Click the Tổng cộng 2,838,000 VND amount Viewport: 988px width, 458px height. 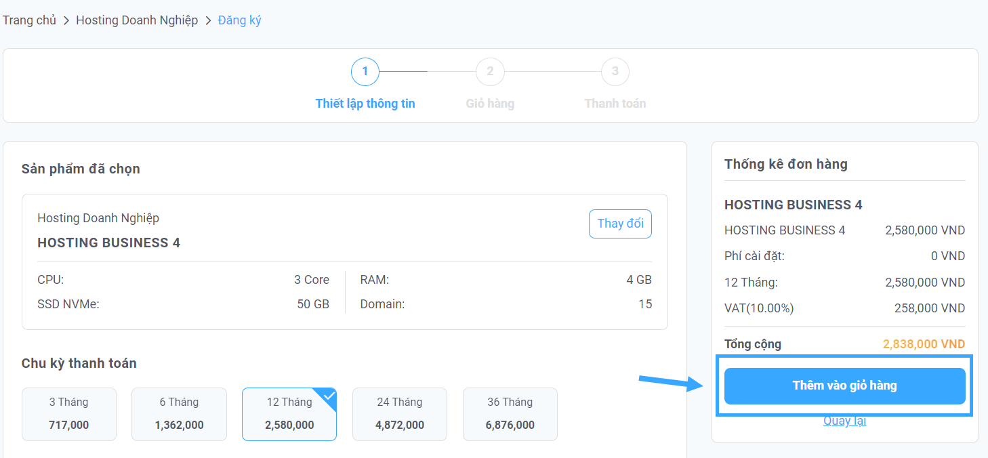(x=924, y=344)
